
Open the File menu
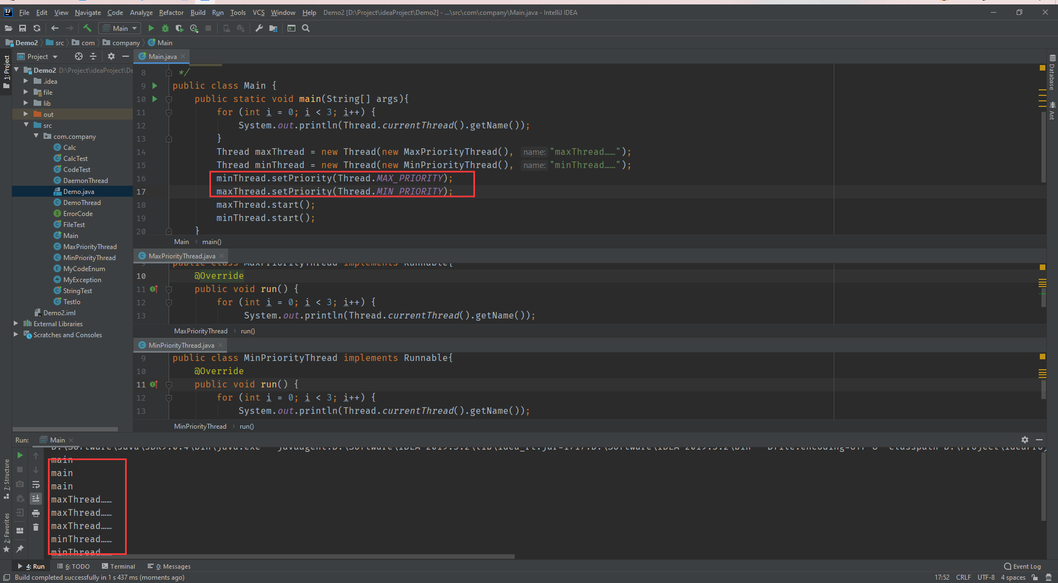[24, 12]
